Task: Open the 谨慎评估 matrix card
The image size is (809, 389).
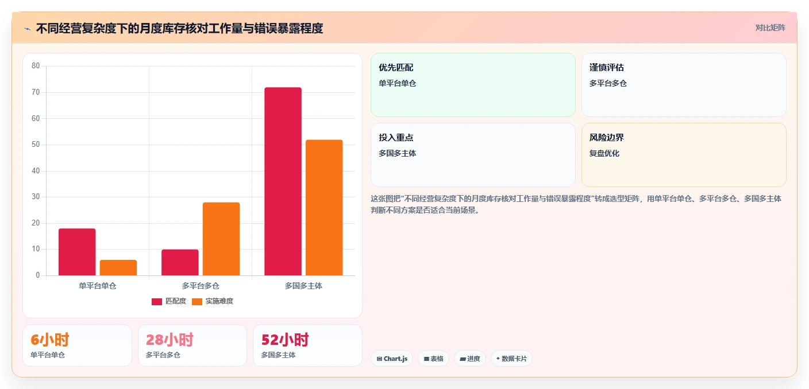Action: click(684, 85)
